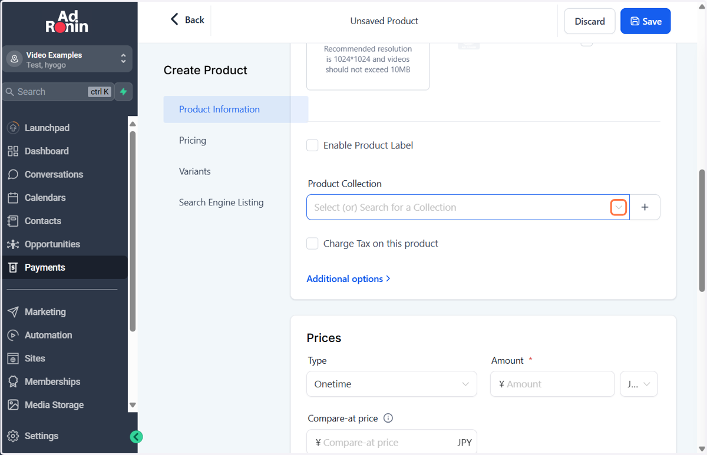Go to Variants section
Viewport: 707px width, 455px height.
pyautogui.click(x=195, y=171)
